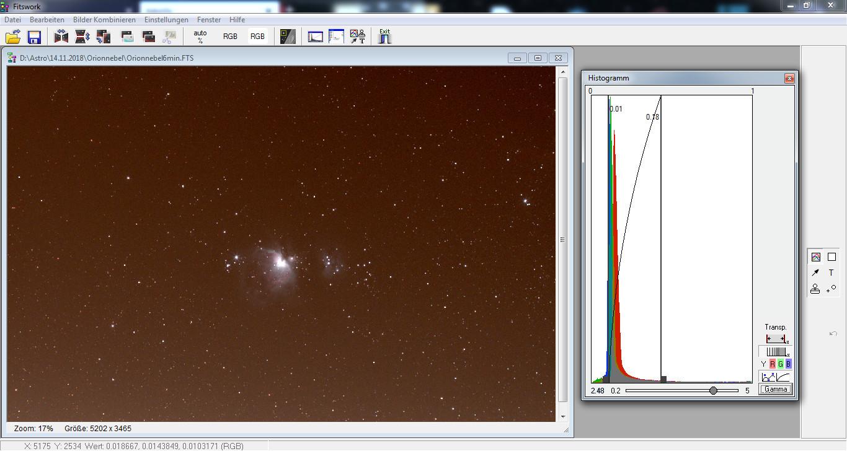Toggle the blue B channel in histogram
Screen dimensions: 847x451
click(x=788, y=364)
